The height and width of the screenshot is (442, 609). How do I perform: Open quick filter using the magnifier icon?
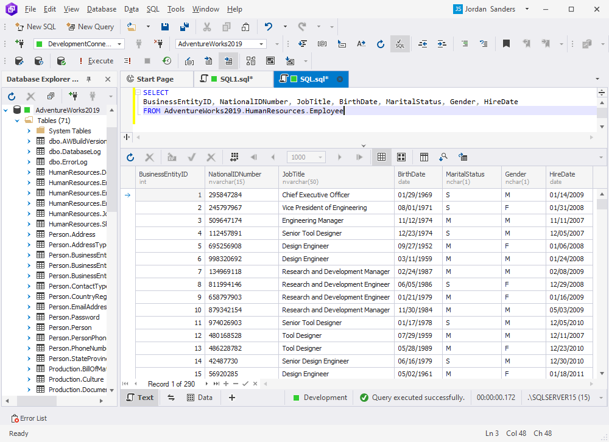[443, 157]
